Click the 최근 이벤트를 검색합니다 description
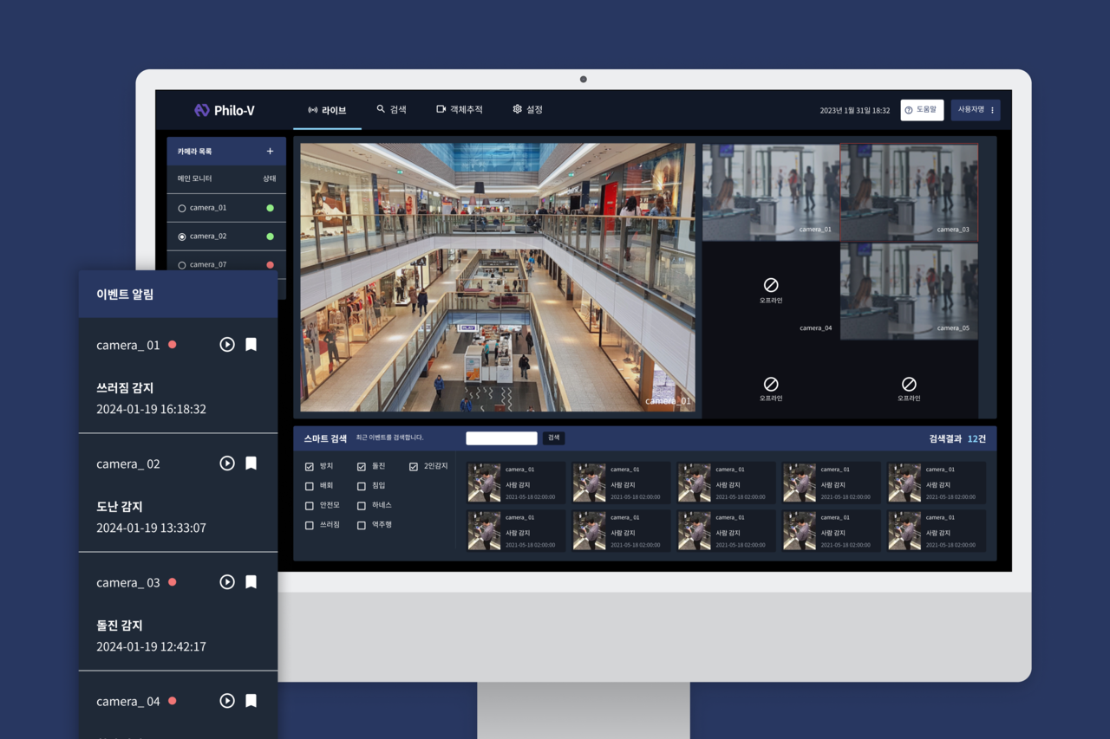 coord(390,438)
